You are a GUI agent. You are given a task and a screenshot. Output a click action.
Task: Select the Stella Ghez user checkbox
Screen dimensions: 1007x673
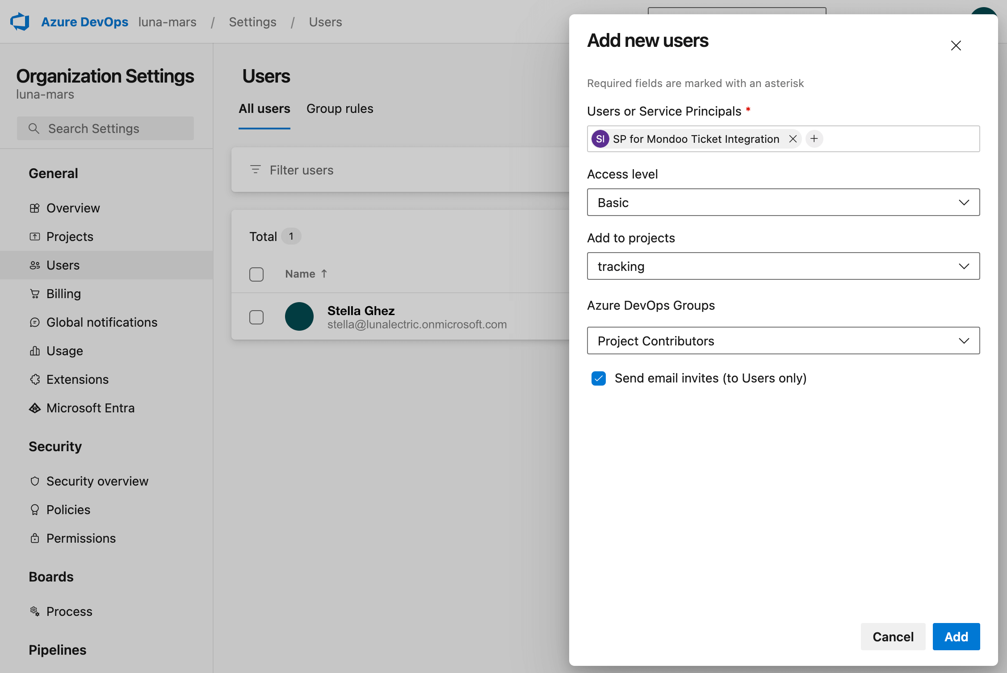pyautogui.click(x=256, y=316)
